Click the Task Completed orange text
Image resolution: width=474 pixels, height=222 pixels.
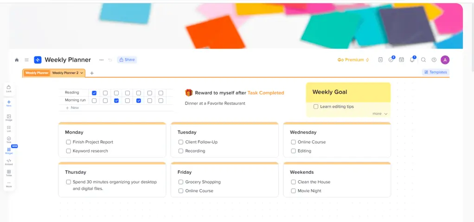tap(266, 93)
